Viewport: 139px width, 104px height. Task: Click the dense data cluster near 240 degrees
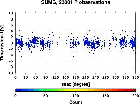click(x=95, y=45)
